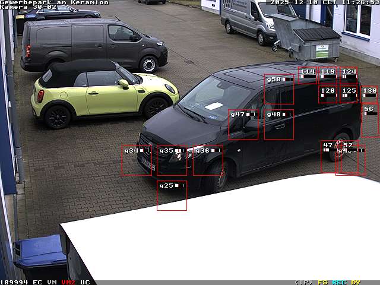Select detection box labeled g58

point(279,89)
